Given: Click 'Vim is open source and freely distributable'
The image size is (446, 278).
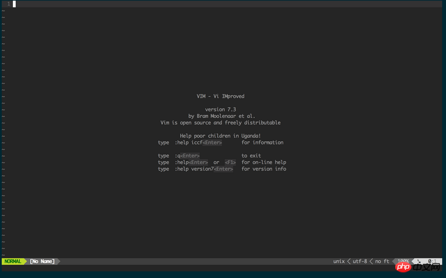Looking at the screenshot, I should click(220, 123).
